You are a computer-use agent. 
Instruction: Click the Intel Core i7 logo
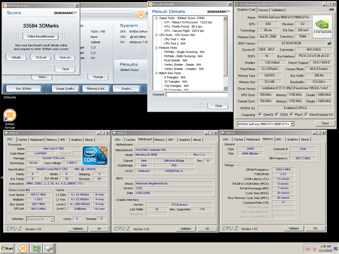point(95,156)
